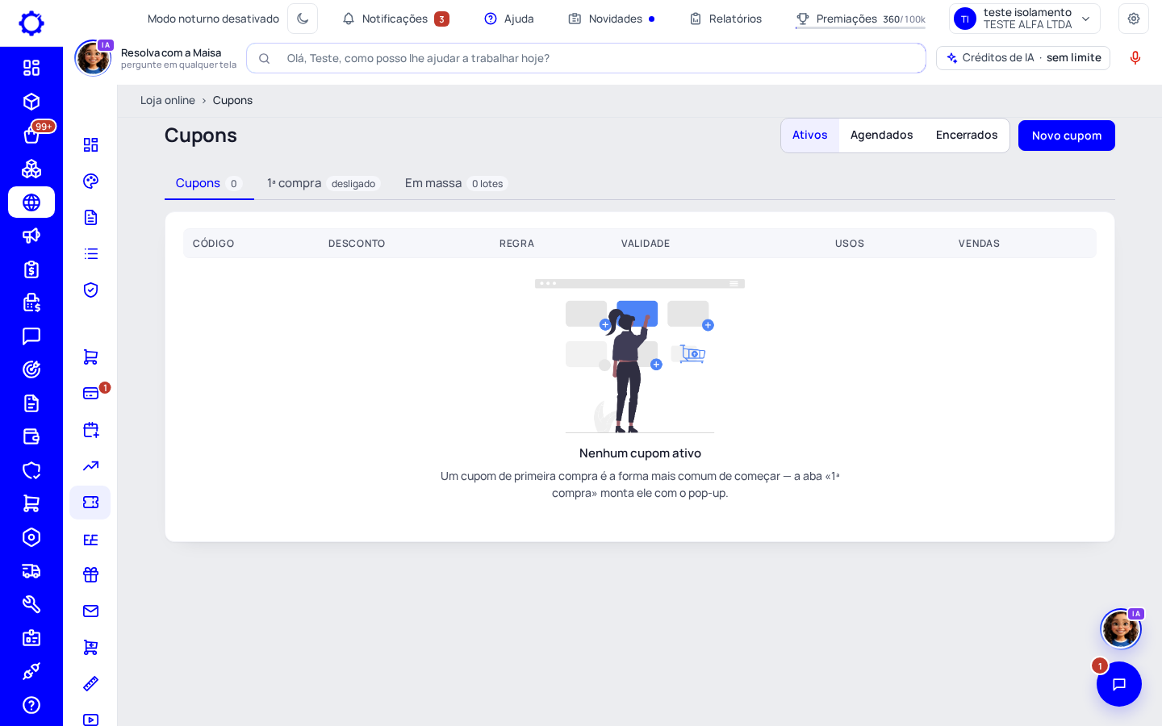Open the gift icon in submenu
The height and width of the screenshot is (726, 1162).
click(90, 574)
